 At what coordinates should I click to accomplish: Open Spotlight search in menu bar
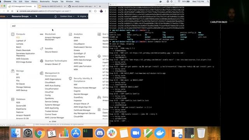click(208, 2)
